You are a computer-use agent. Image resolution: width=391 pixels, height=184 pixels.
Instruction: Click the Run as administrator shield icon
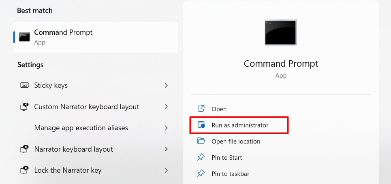[201, 125]
